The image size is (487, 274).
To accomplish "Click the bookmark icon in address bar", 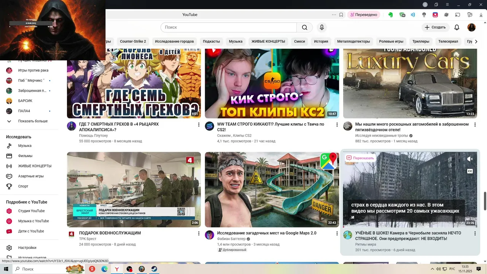I will (x=341, y=15).
